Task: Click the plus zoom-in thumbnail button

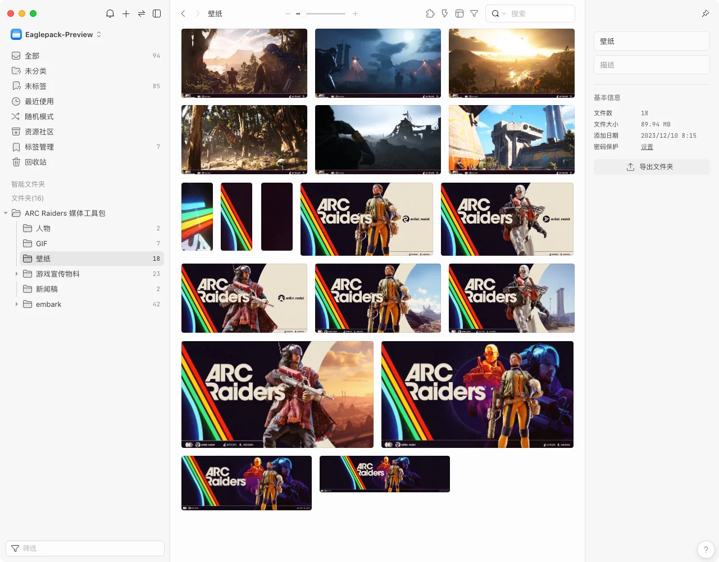Action: coord(355,13)
